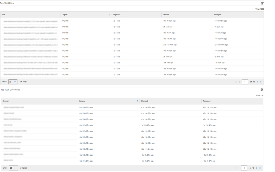The image size is (275, 172).
Task: Sort files by Physical column
Action: pyautogui.click(x=116, y=15)
